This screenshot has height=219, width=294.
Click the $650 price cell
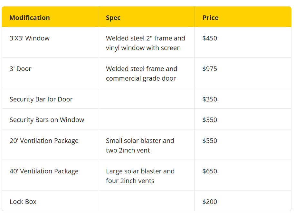pos(210,171)
